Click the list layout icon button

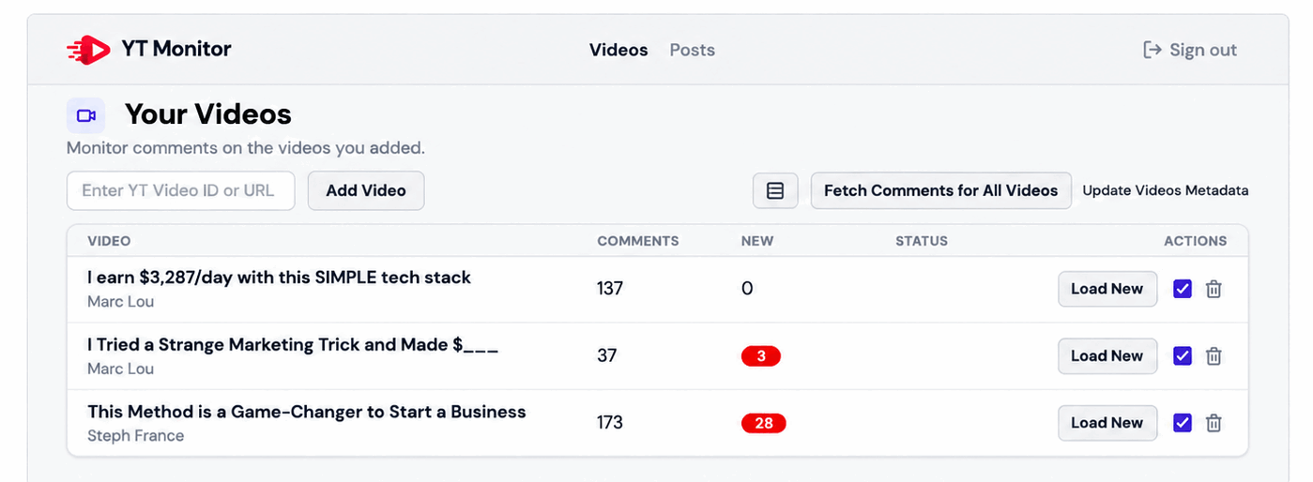(x=775, y=190)
